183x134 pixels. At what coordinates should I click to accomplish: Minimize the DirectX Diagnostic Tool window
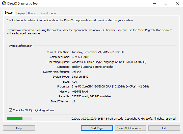click(154, 4)
